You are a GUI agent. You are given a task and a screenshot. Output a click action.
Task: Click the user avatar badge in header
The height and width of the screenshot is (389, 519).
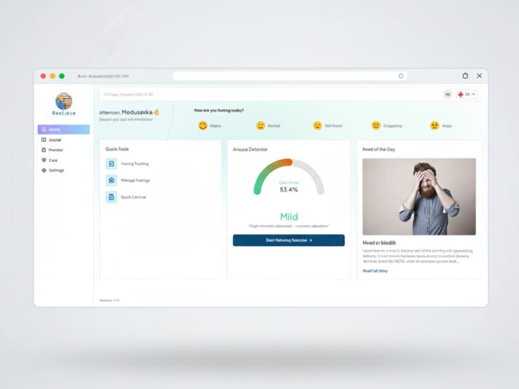point(448,95)
